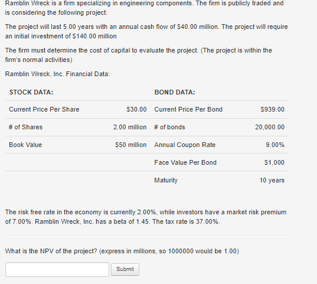Click the $50 million book value cell
This screenshot has height=284, width=317.
click(x=131, y=145)
